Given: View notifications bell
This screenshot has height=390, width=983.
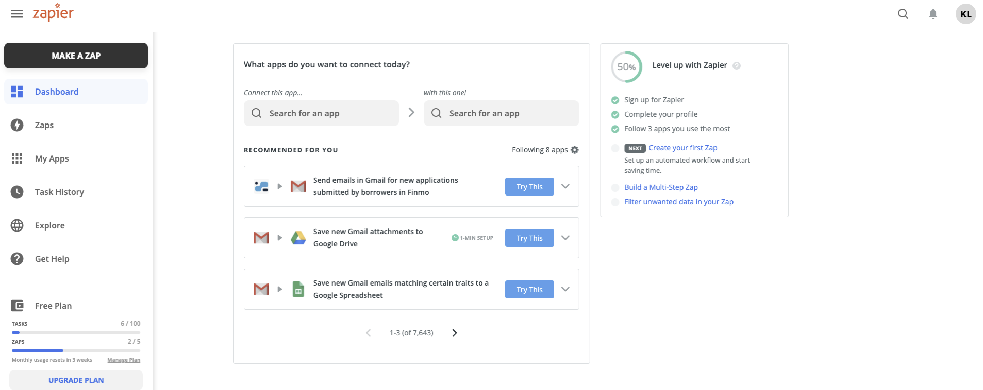Looking at the screenshot, I should point(933,14).
